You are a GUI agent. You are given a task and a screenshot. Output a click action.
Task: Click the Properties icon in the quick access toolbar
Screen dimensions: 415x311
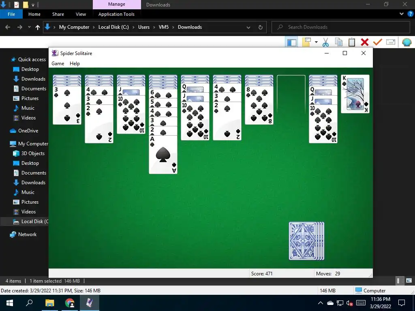coord(16,4)
